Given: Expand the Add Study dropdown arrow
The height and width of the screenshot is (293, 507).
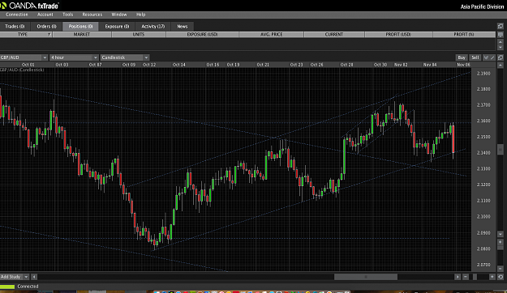Looking at the screenshot, I should (26, 277).
